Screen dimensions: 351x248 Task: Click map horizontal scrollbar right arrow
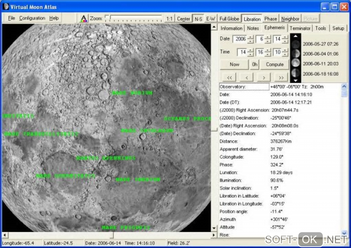[214, 235]
